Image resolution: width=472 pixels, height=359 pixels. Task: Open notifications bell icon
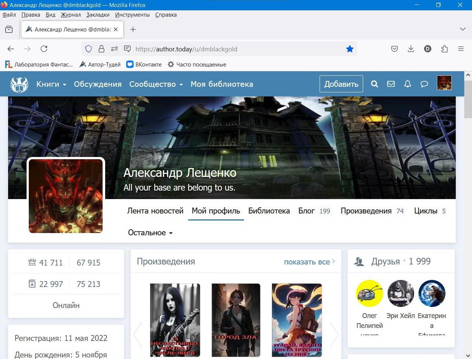click(407, 84)
